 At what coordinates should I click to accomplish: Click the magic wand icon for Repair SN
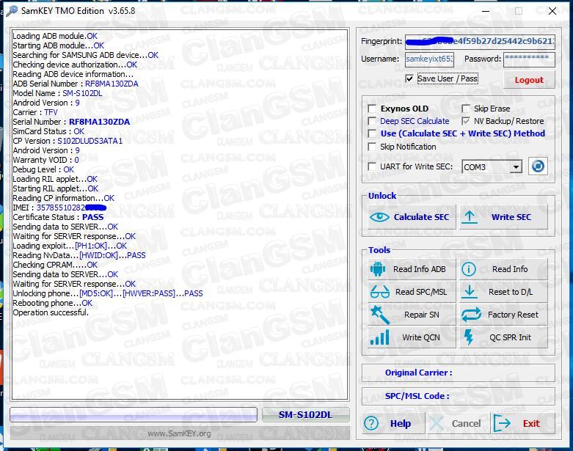click(380, 315)
